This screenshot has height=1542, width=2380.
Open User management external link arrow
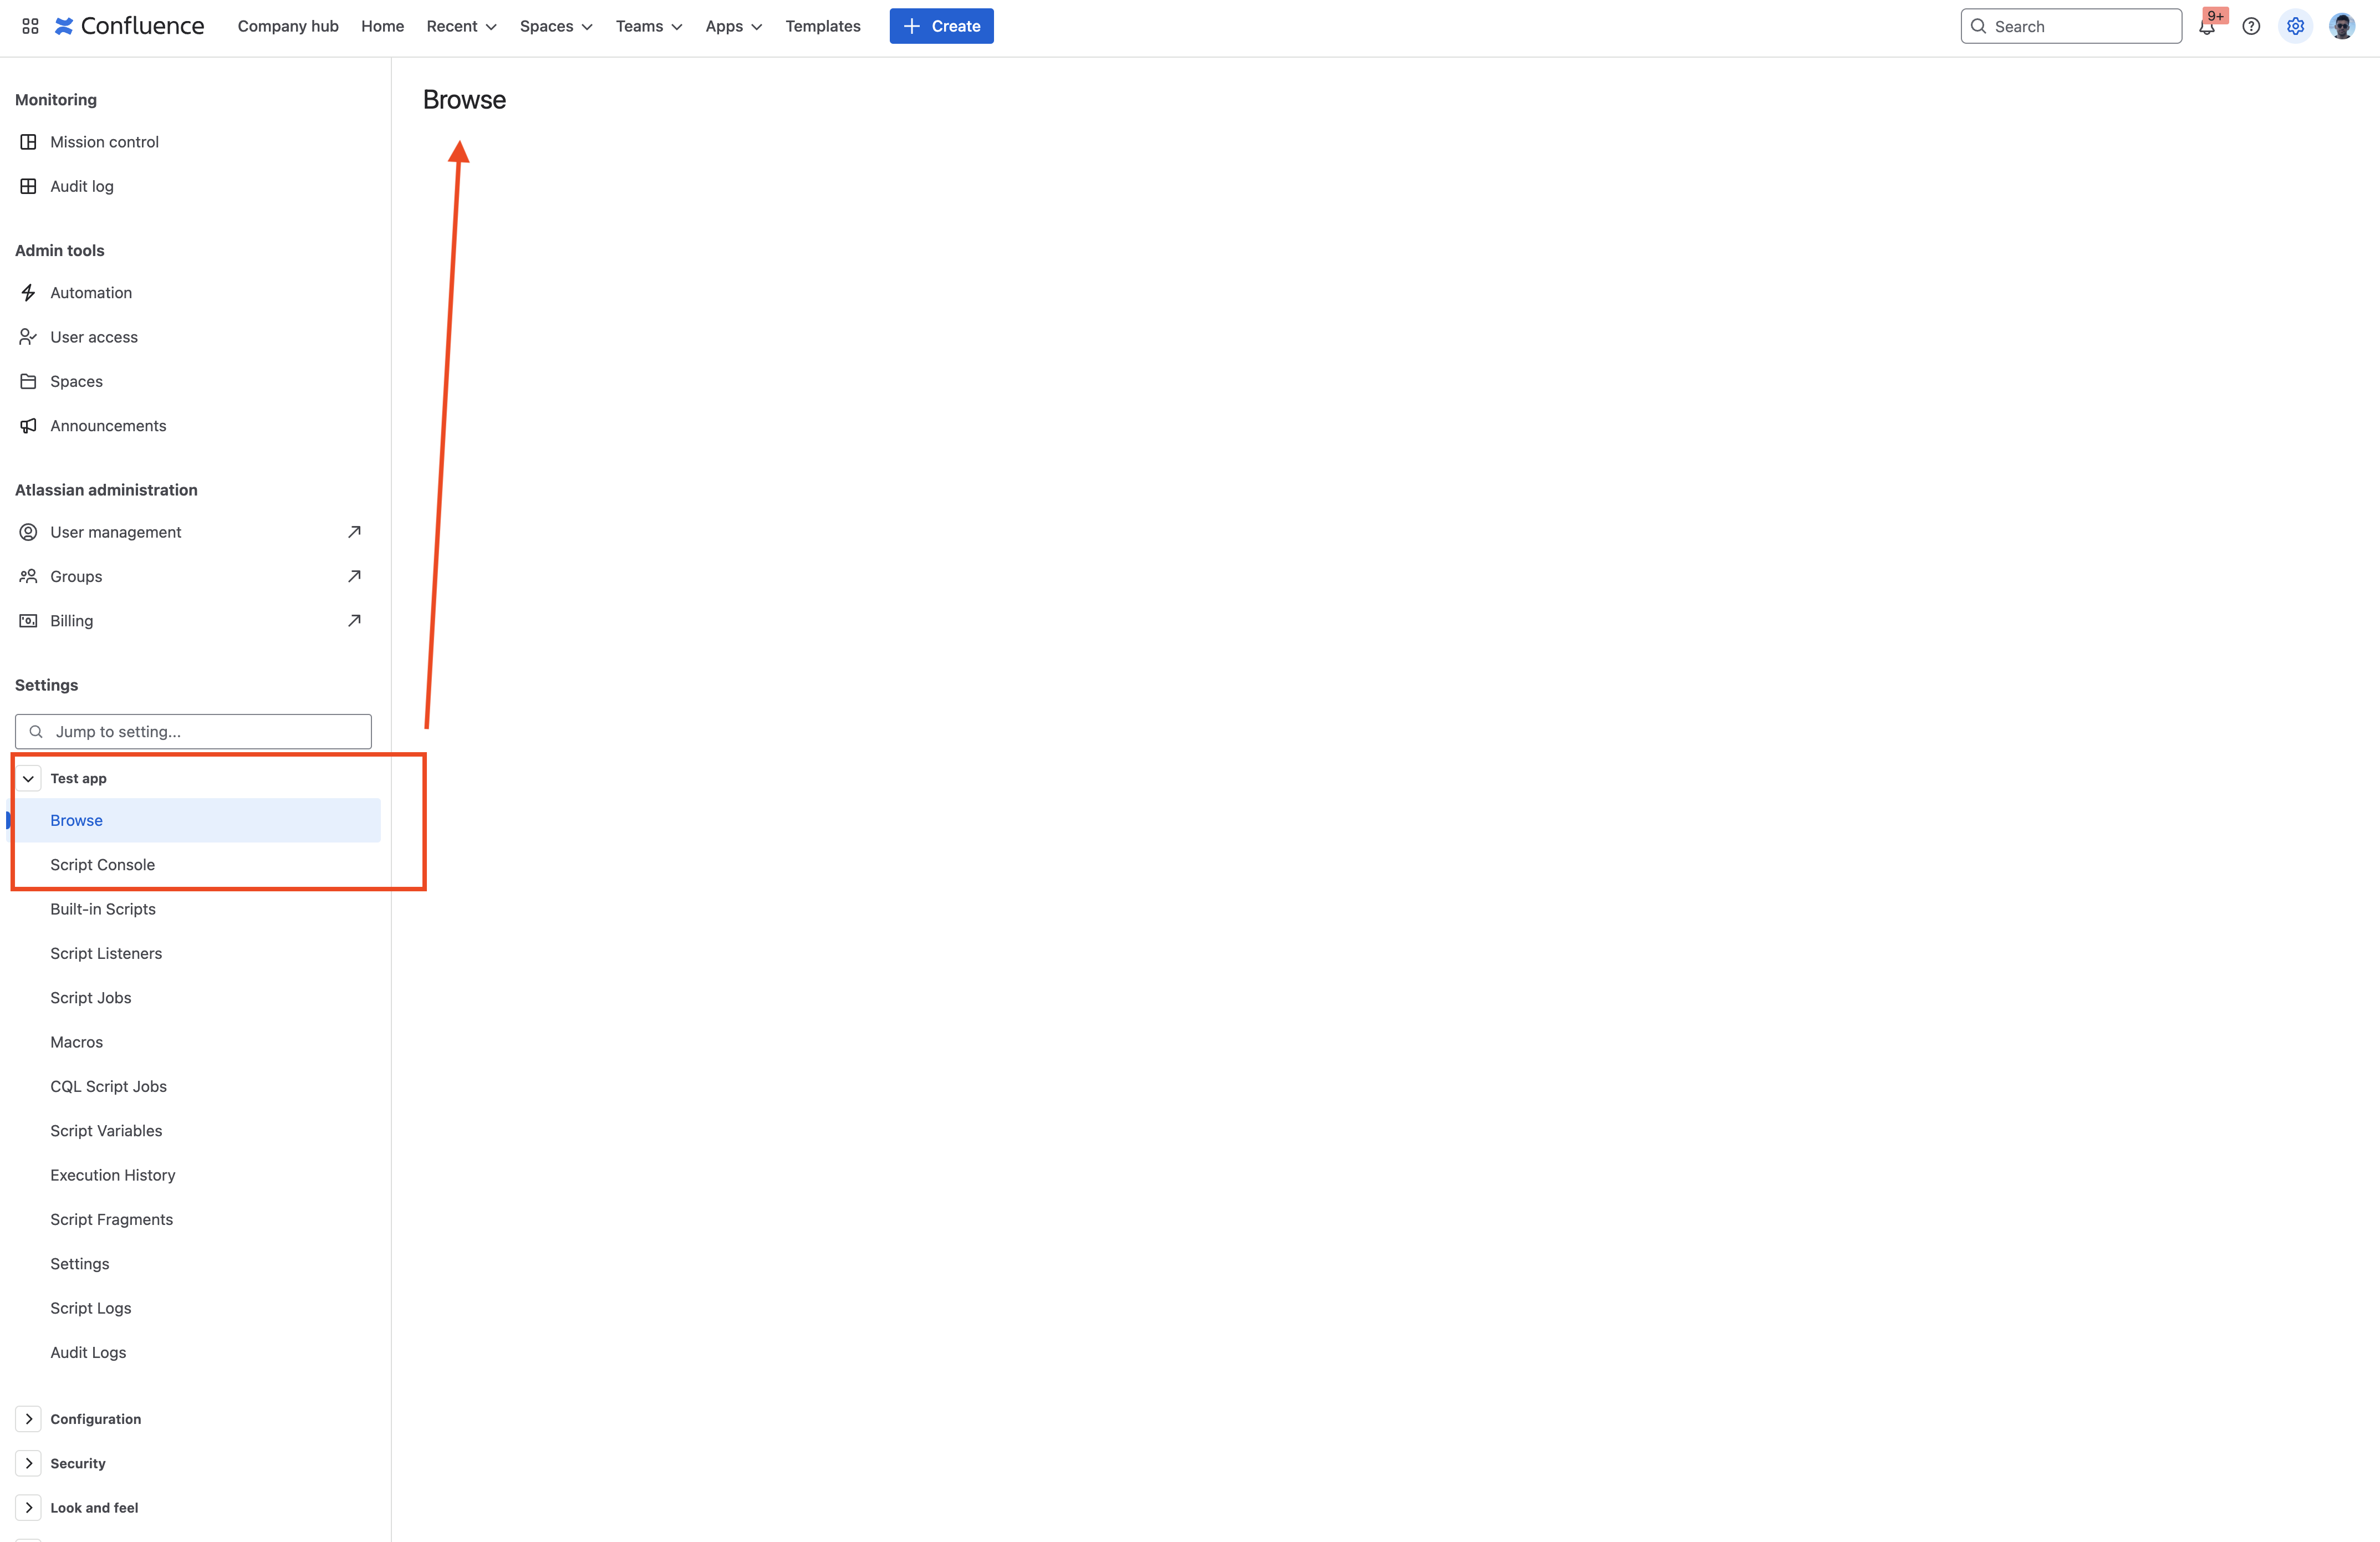point(354,532)
